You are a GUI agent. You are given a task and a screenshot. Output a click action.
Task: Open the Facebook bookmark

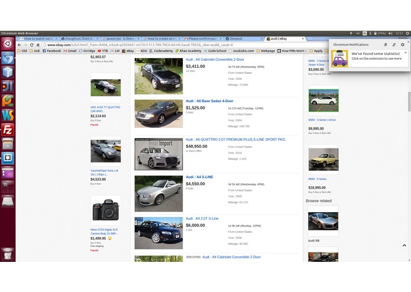click(x=51, y=51)
